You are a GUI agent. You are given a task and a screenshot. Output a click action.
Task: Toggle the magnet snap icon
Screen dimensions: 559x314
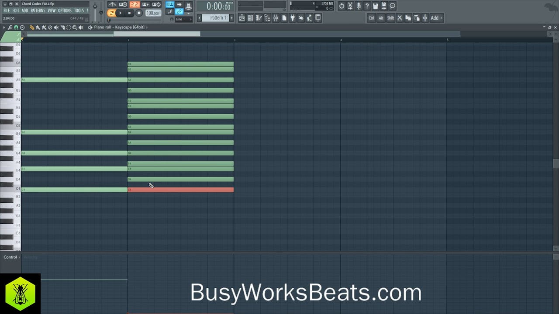coord(16,27)
